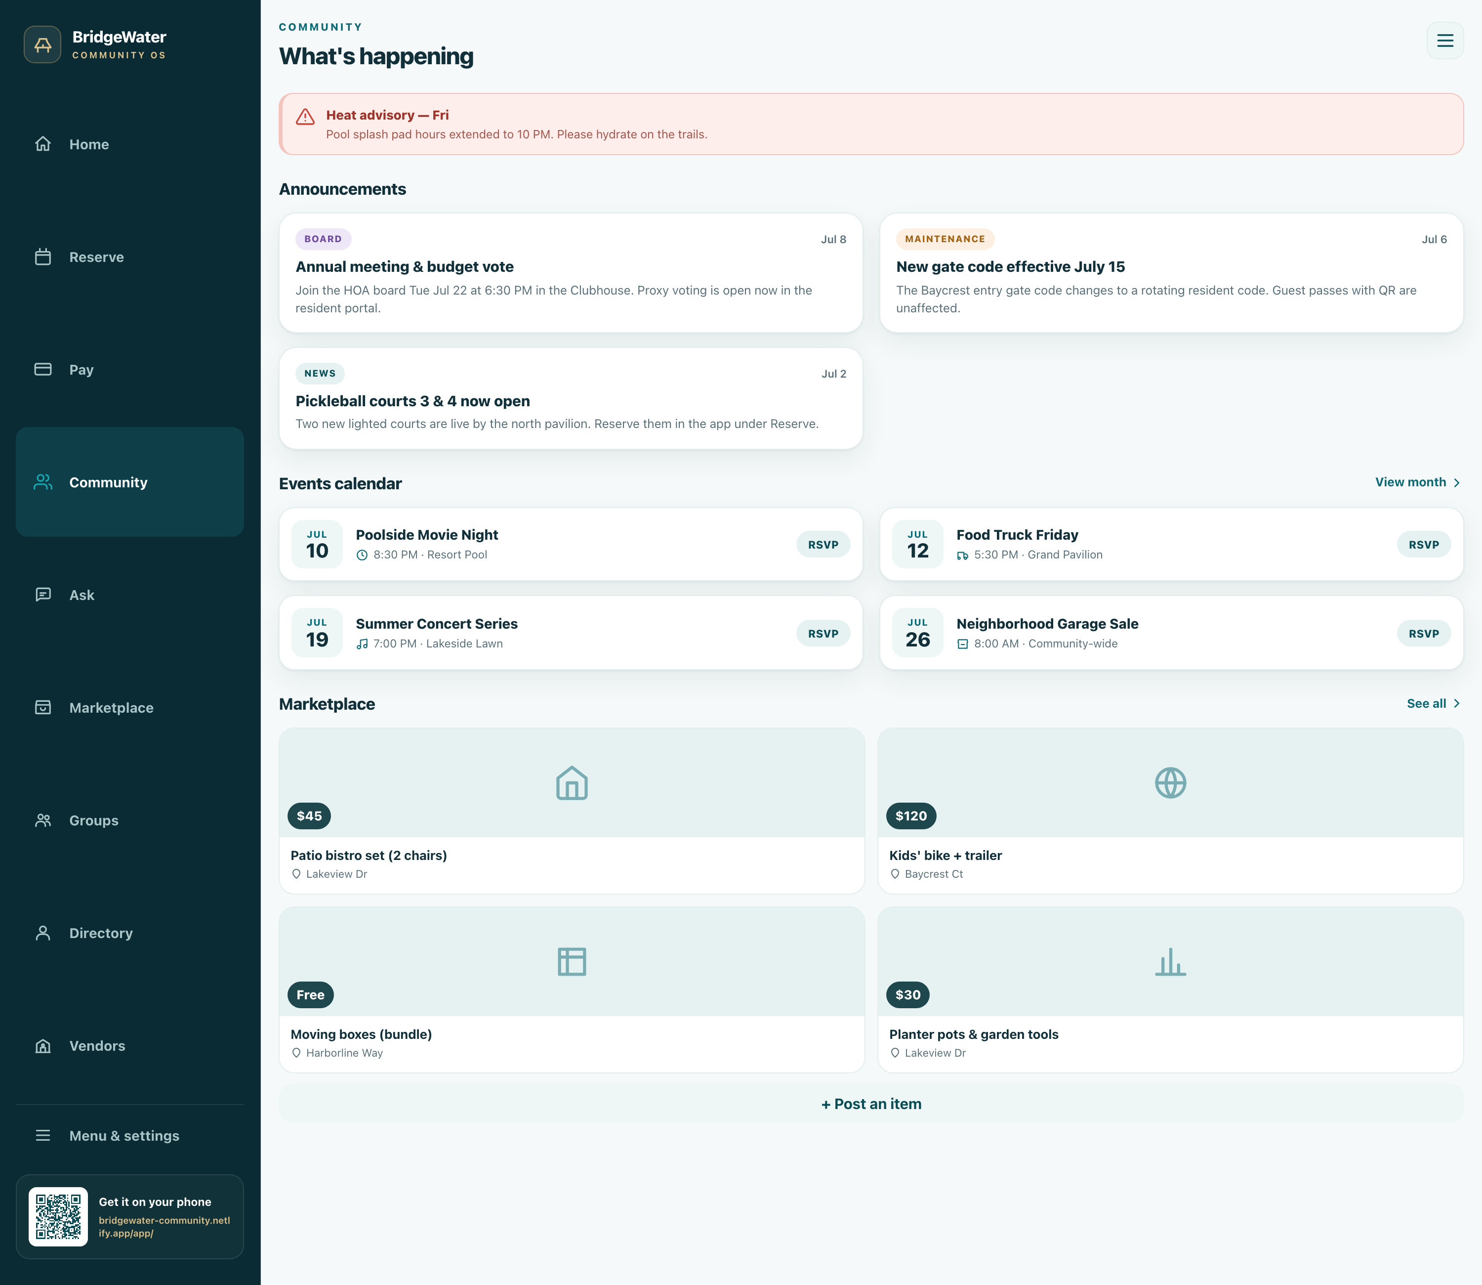Open the Reserve section
Image resolution: width=1482 pixels, height=1285 pixels.
coord(130,257)
